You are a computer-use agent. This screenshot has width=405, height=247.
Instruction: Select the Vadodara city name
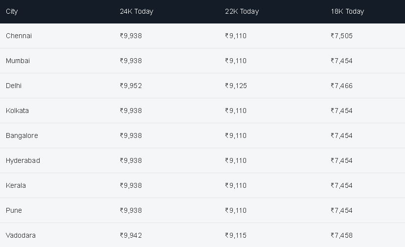[21, 235]
